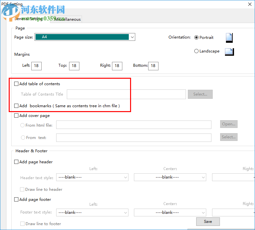Toggle Draw line to header checkbox
This screenshot has height=230, width=255.
click(x=22, y=190)
